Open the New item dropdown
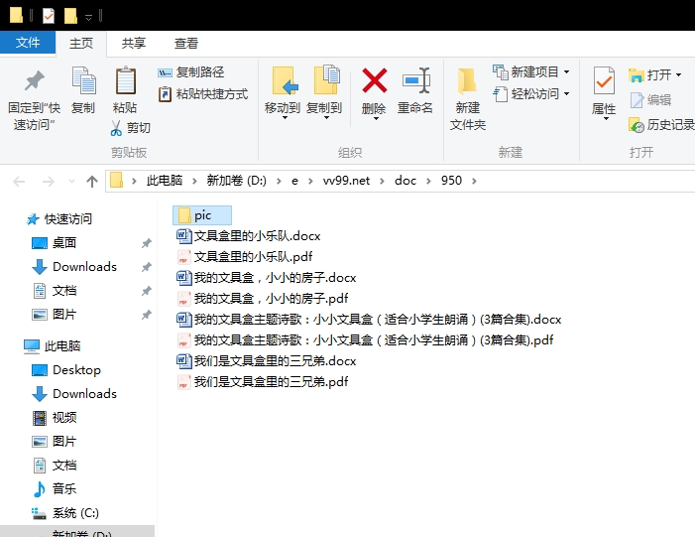695x537 pixels. 531,71
